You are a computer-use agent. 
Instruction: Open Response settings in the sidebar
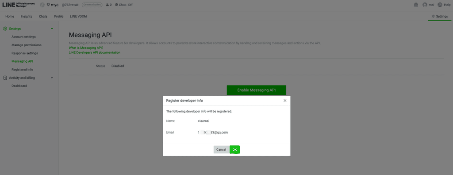pyautogui.click(x=25, y=53)
